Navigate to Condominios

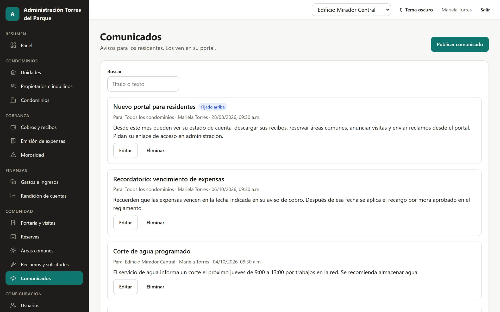click(x=44, y=100)
